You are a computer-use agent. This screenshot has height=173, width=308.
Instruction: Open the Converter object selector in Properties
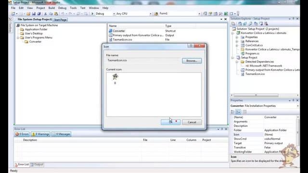(x=298, y=106)
